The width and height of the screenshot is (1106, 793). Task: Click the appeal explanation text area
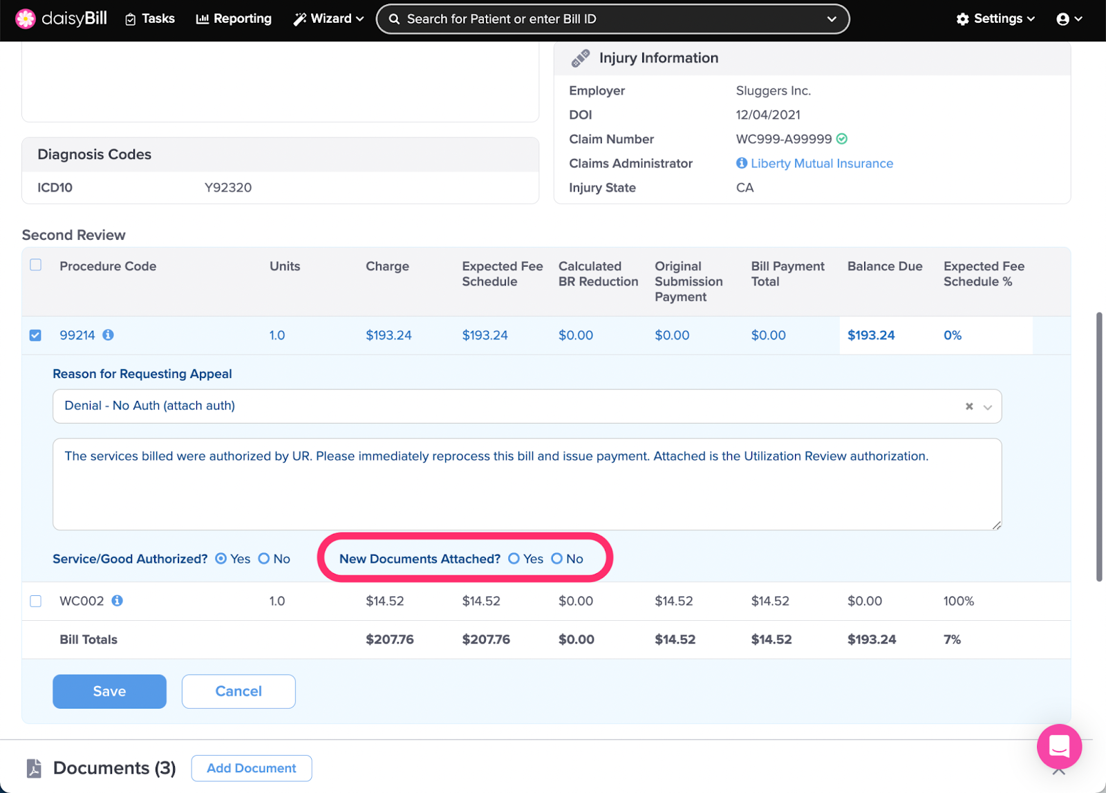(527, 484)
